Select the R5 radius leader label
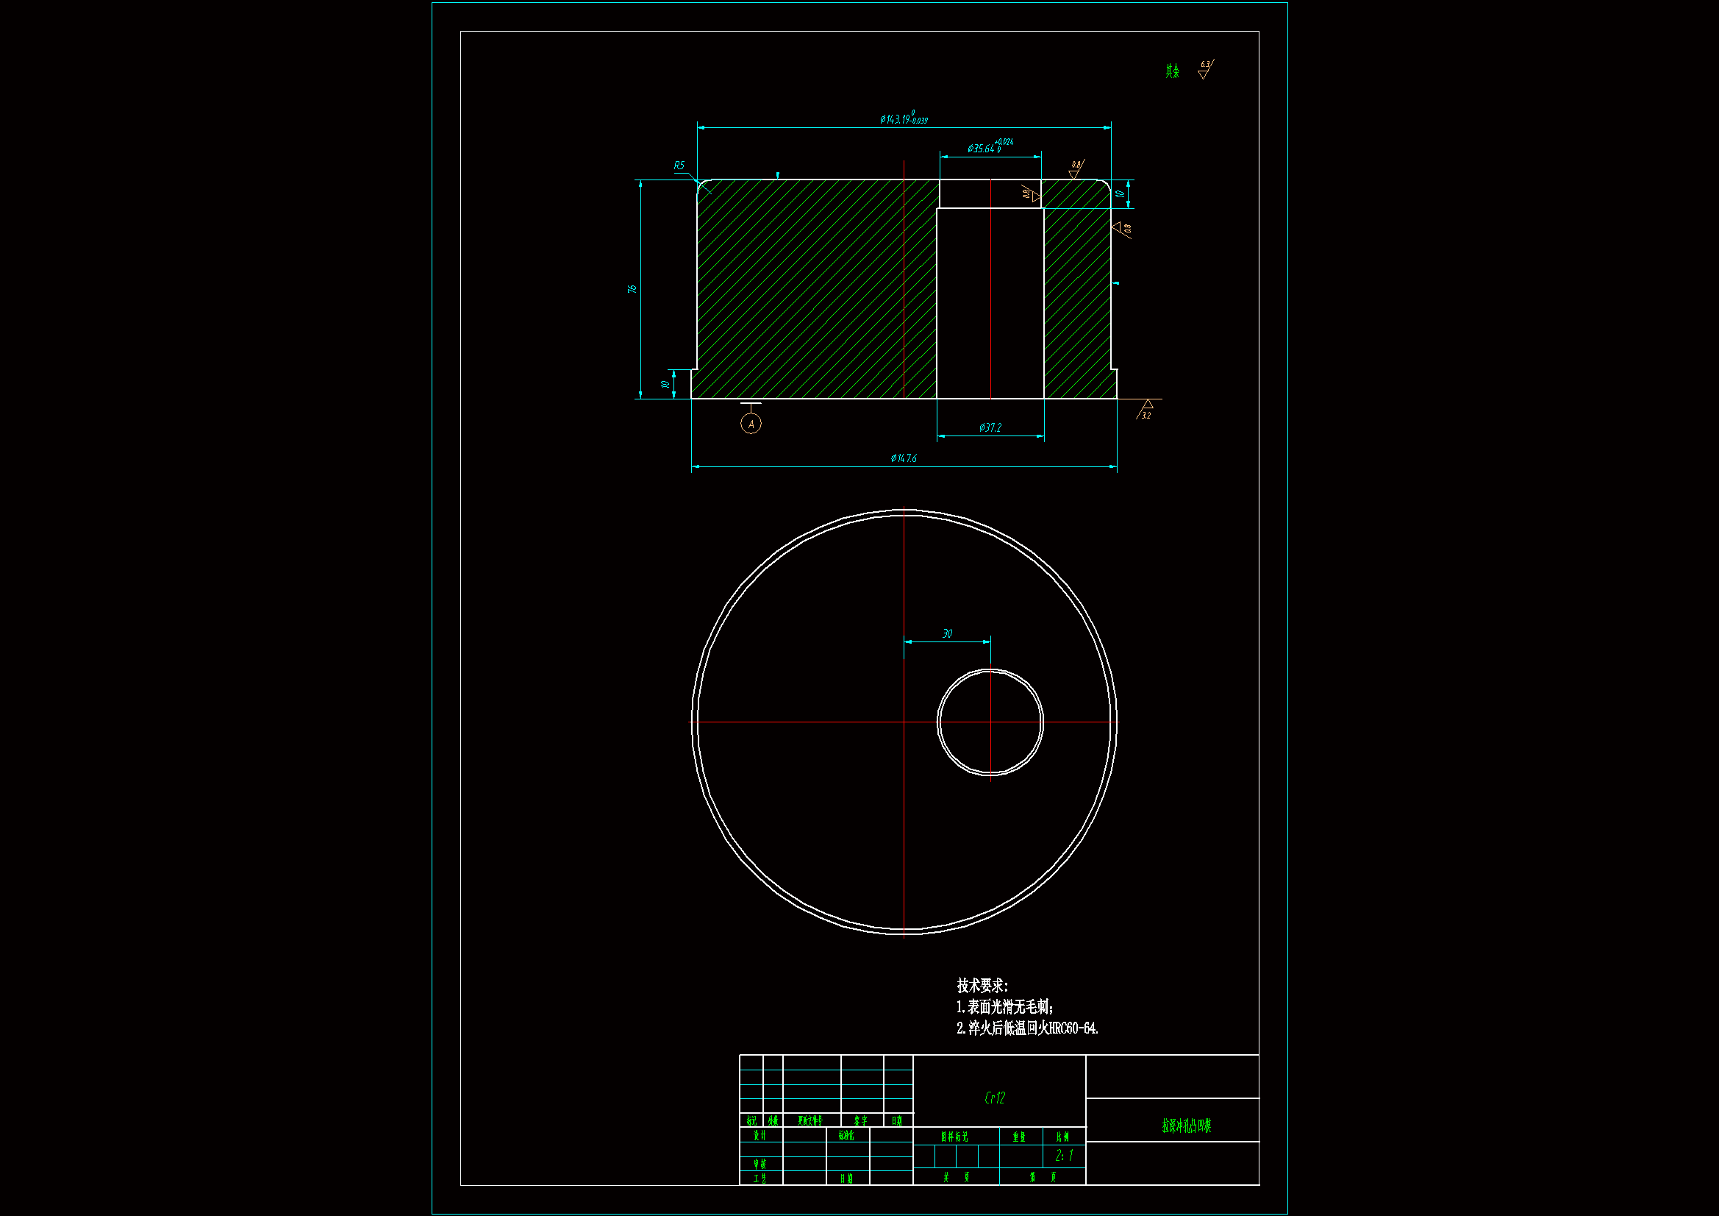The image size is (1719, 1216). pyautogui.click(x=679, y=166)
